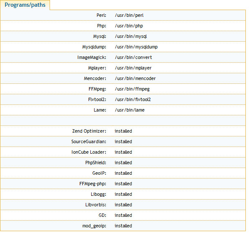250x240 pixels.
Task: Select the SourceGuardian label
Action: (x=89, y=142)
